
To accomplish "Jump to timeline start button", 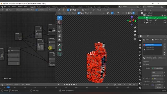I will (64, 85).
